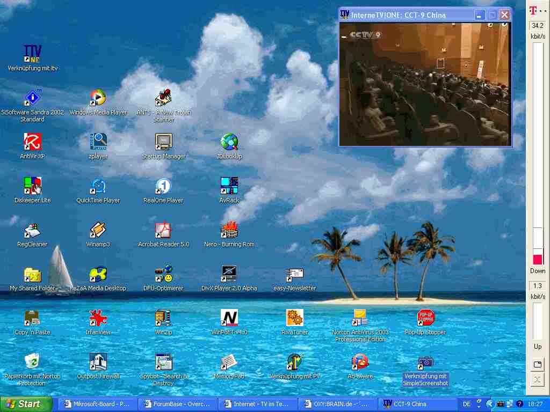
Task: Click easy-Newsletter icon
Action: (x=294, y=274)
